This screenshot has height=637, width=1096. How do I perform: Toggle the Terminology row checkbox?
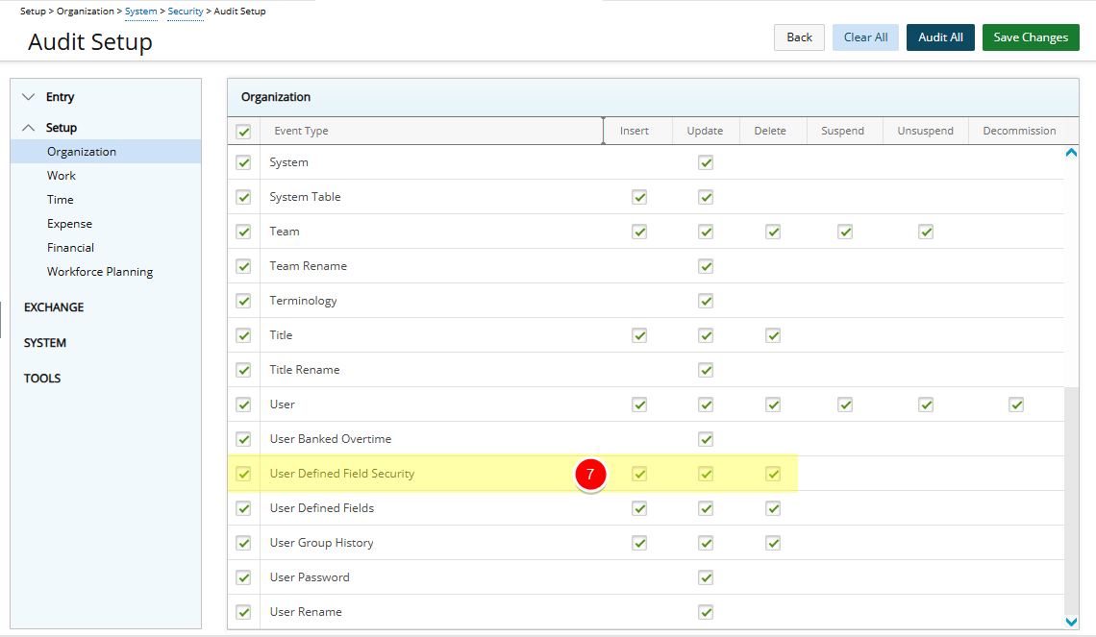[x=243, y=301]
